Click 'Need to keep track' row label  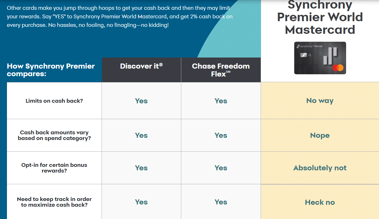(x=54, y=202)
